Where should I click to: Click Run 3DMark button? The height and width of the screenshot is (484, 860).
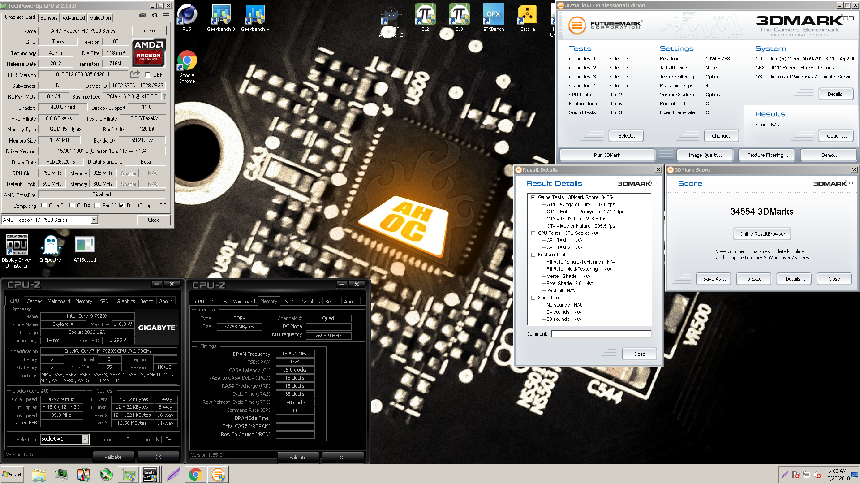(607, 155)
